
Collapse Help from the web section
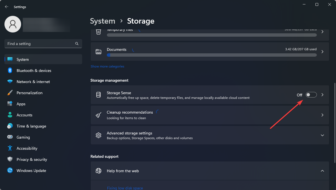click(x=322, y=171)
